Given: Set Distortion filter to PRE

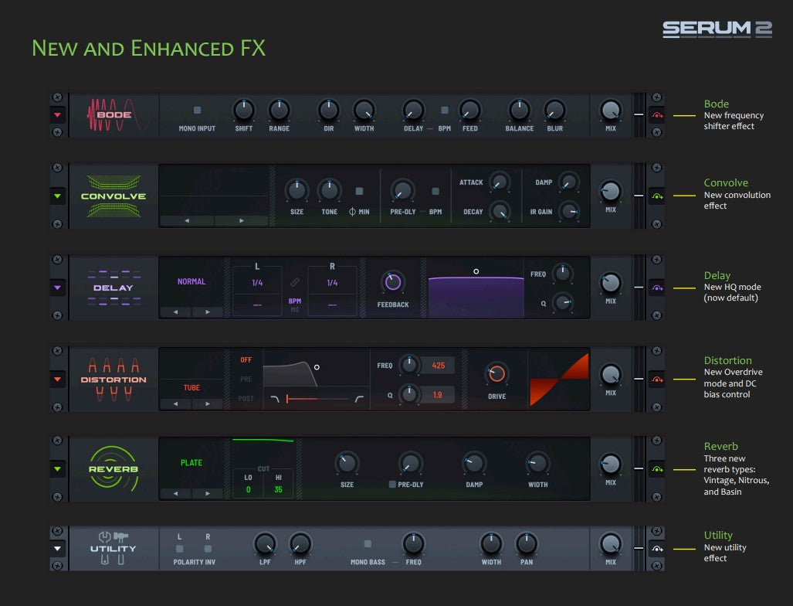Looking at the screenshot, I should click(246, 380).
